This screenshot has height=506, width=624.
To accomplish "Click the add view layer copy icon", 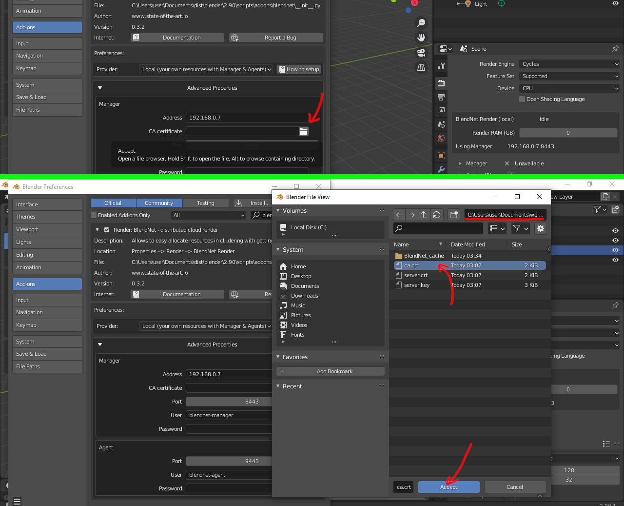I will coord(605,197).
